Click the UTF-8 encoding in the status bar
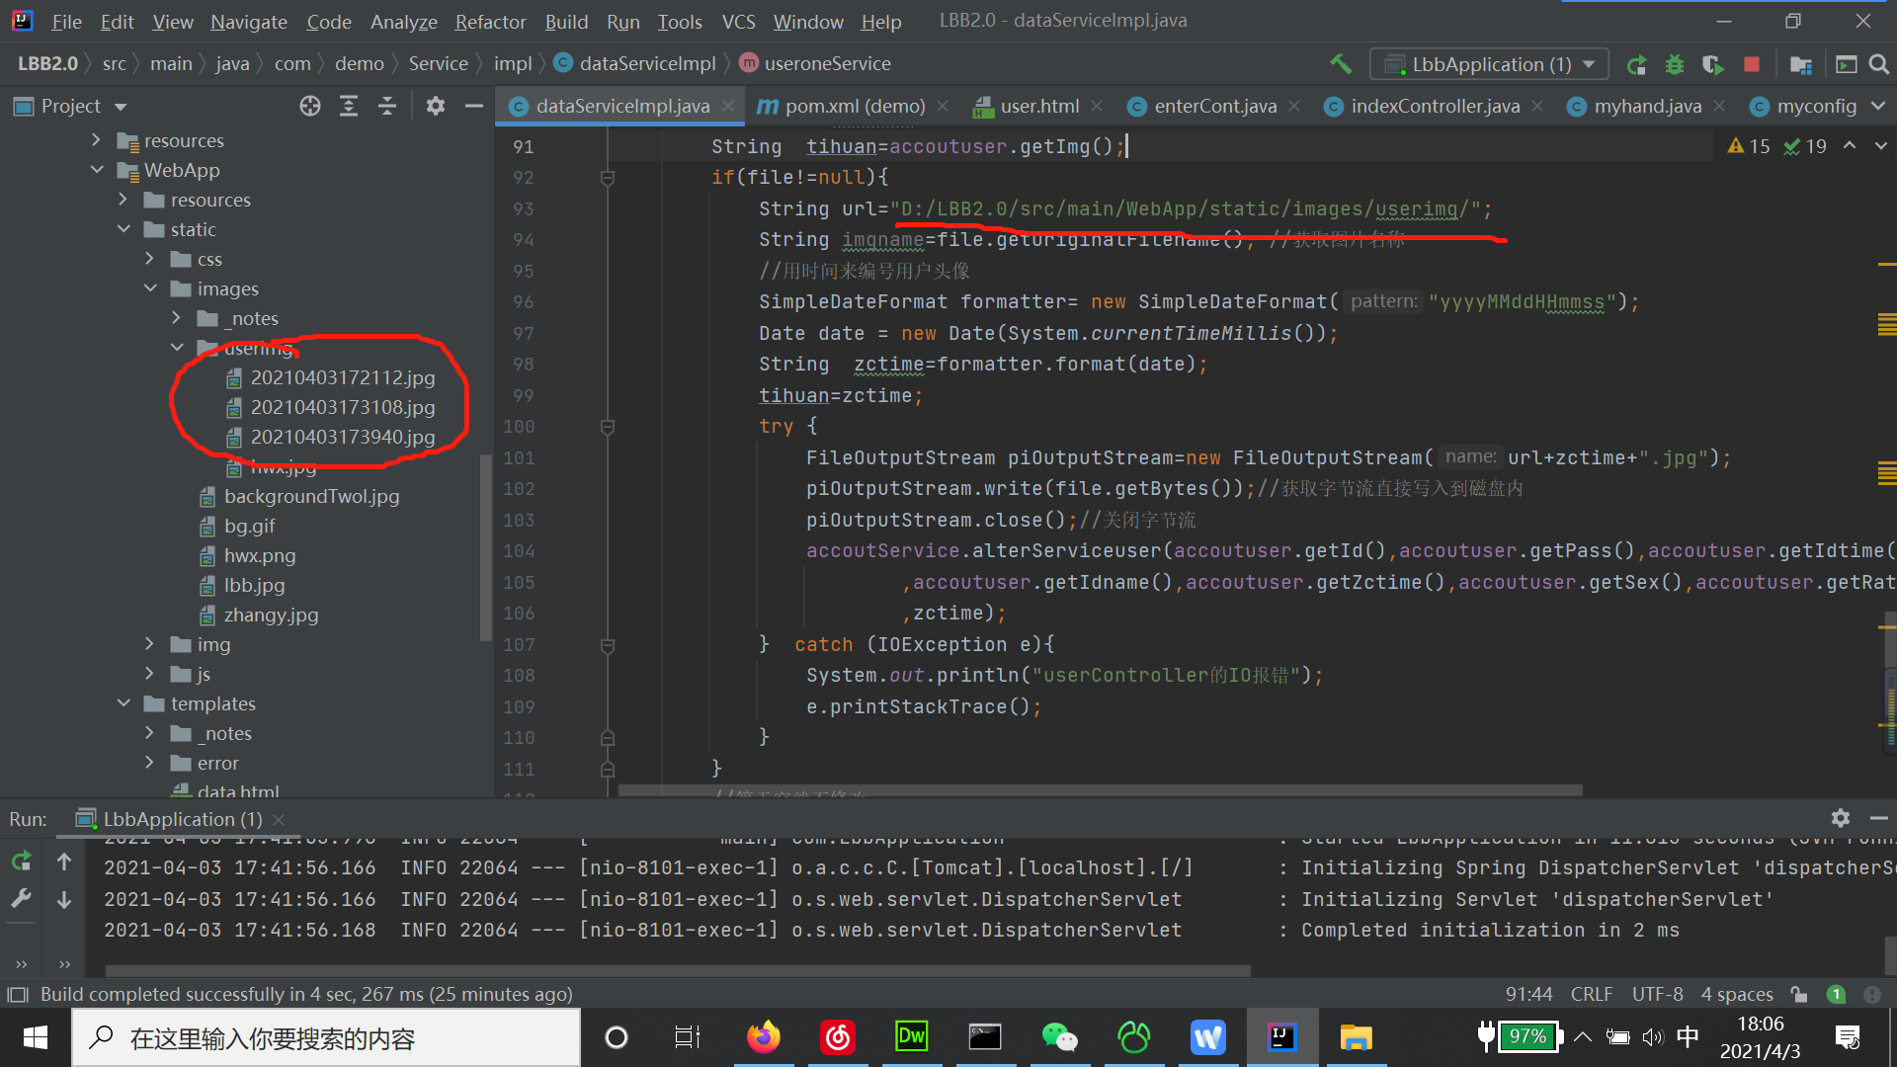The width and height of the screenshot is (1897, 1067). click(1657, 994)
